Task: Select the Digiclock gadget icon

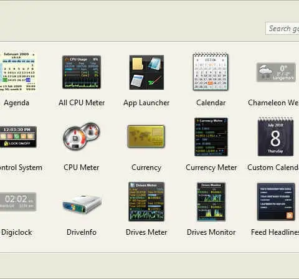Action: (18, 202)
